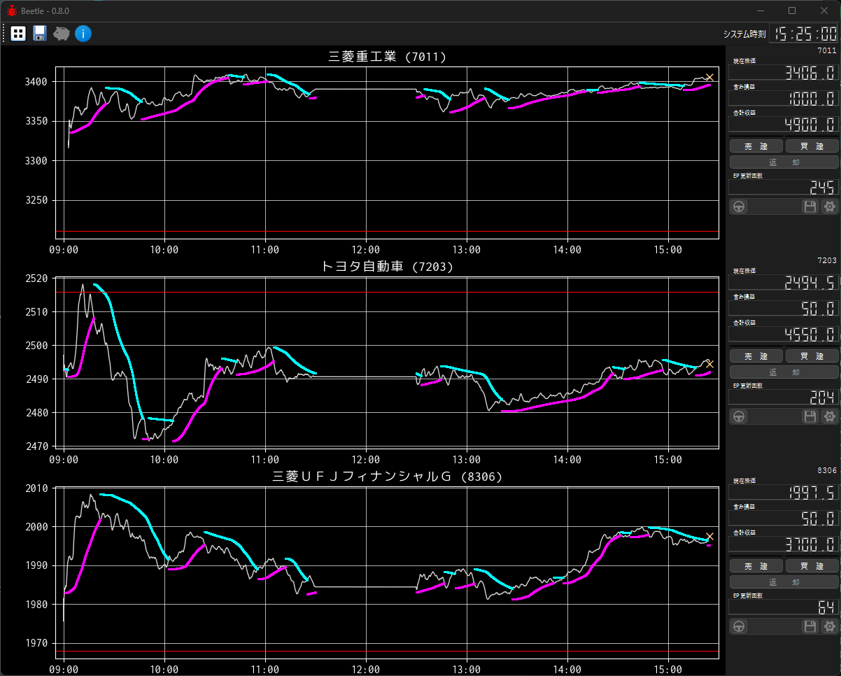
Task: Click the total profit value 4900.0
Action: click(x=784, y=125)
